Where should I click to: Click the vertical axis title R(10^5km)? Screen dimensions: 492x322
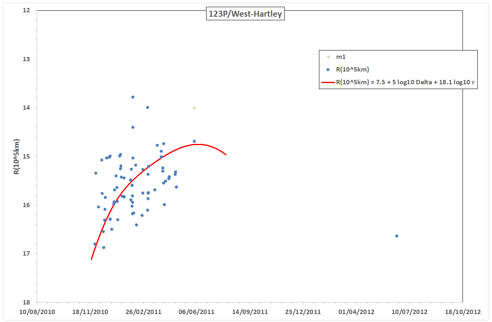point(16,157)
